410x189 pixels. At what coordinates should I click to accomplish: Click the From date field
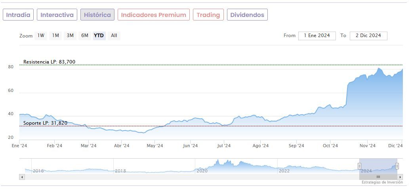(317, 36)
